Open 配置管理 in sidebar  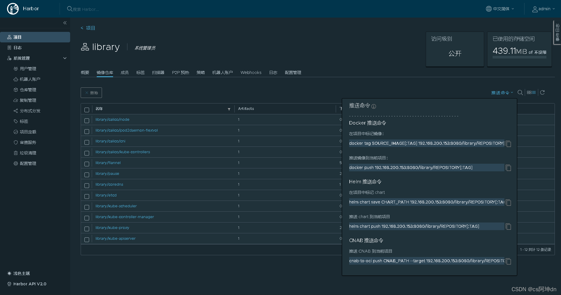(x=28, y=163)
